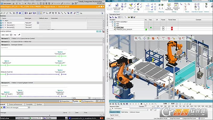Open the Robot ribbon tab
This screenshot has width=213, height=120.
pyautogui.click(x=139, y=1)
